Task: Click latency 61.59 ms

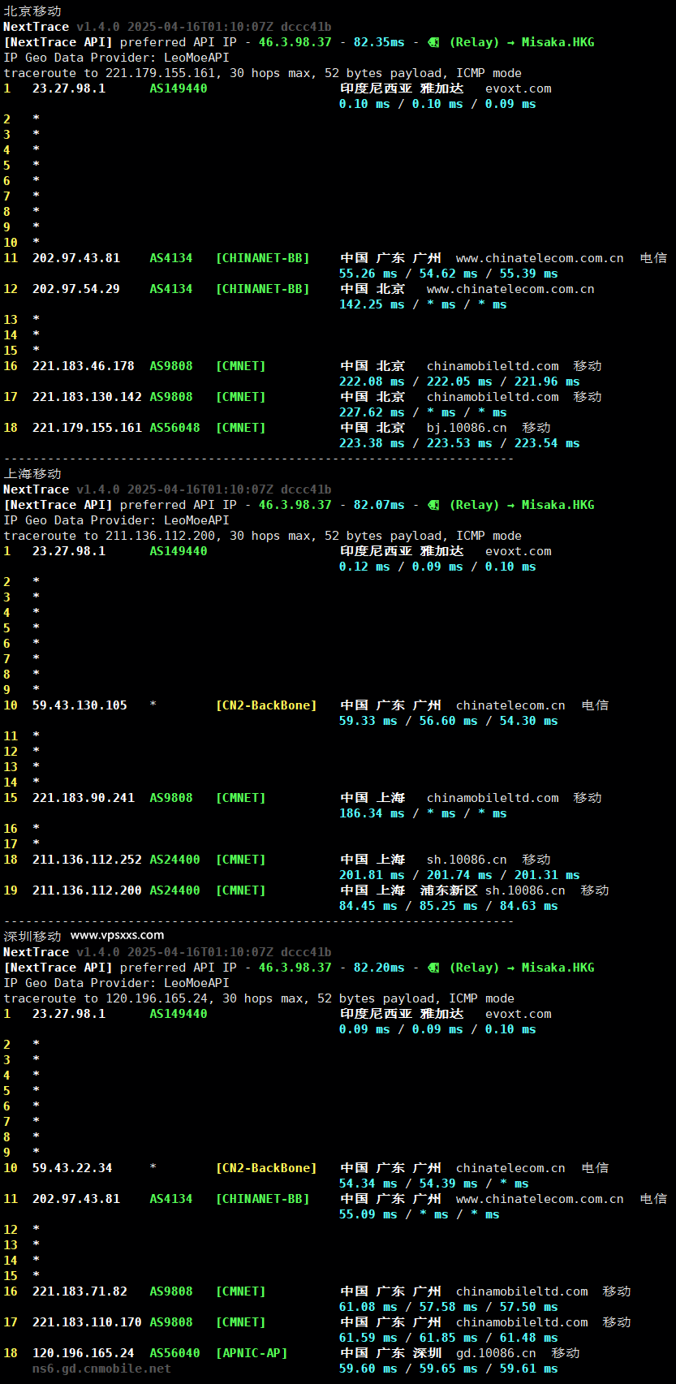Action: point(368,1338)
